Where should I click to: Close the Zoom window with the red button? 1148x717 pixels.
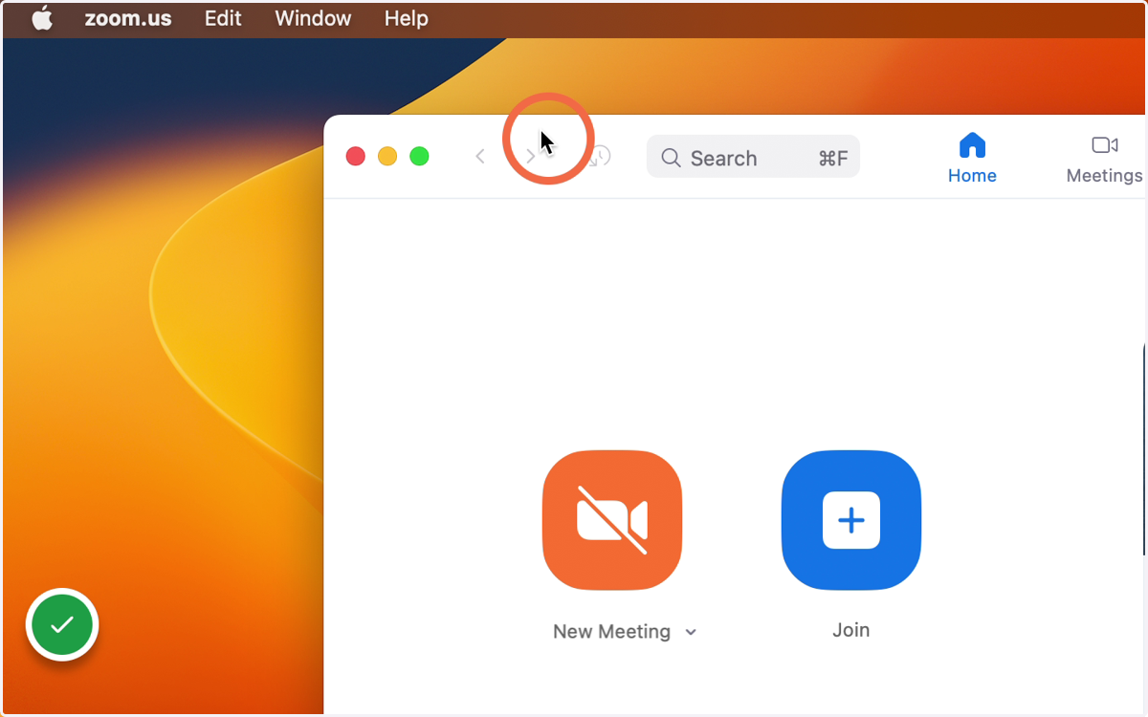pos(356,157)
